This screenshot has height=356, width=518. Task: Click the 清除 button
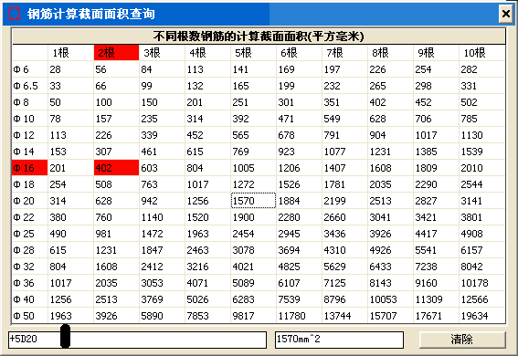pos(462,340)
